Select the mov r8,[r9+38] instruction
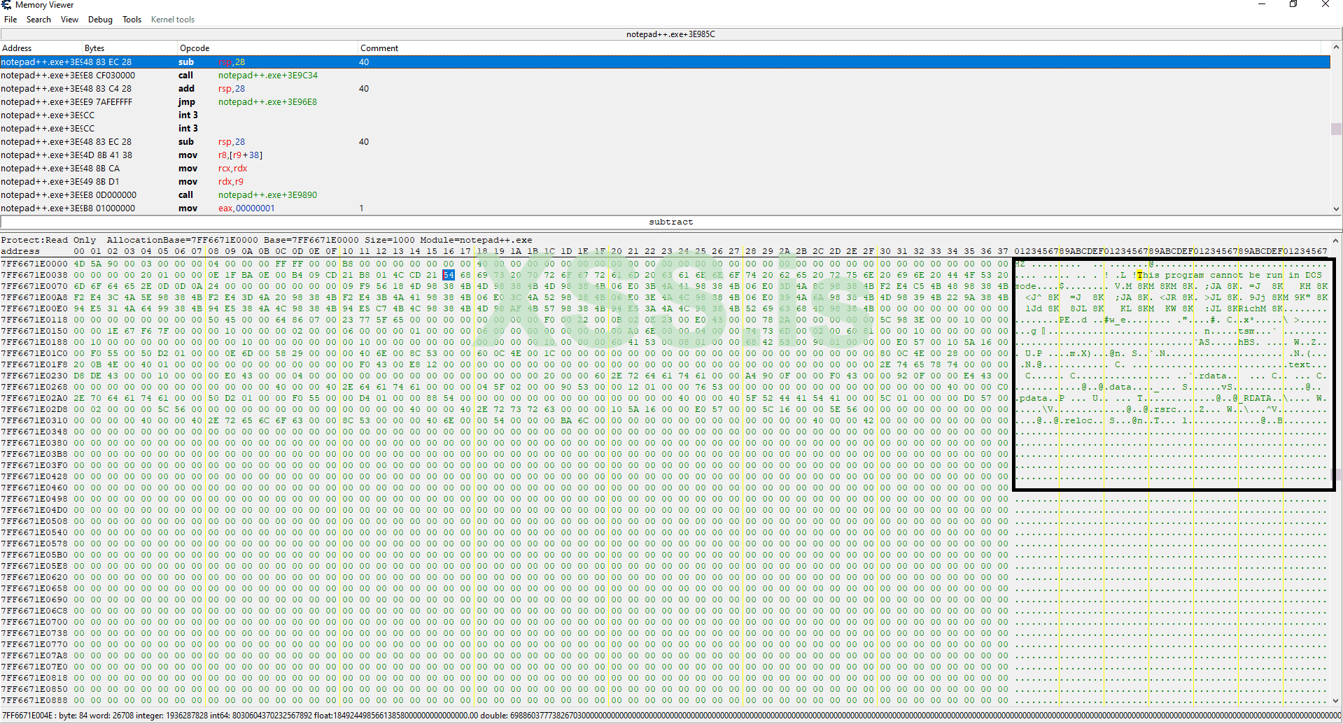Viewport: 1343px width, 724px height. (665, 155)
